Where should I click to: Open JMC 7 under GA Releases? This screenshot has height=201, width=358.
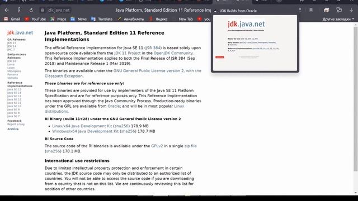[11, 50]
